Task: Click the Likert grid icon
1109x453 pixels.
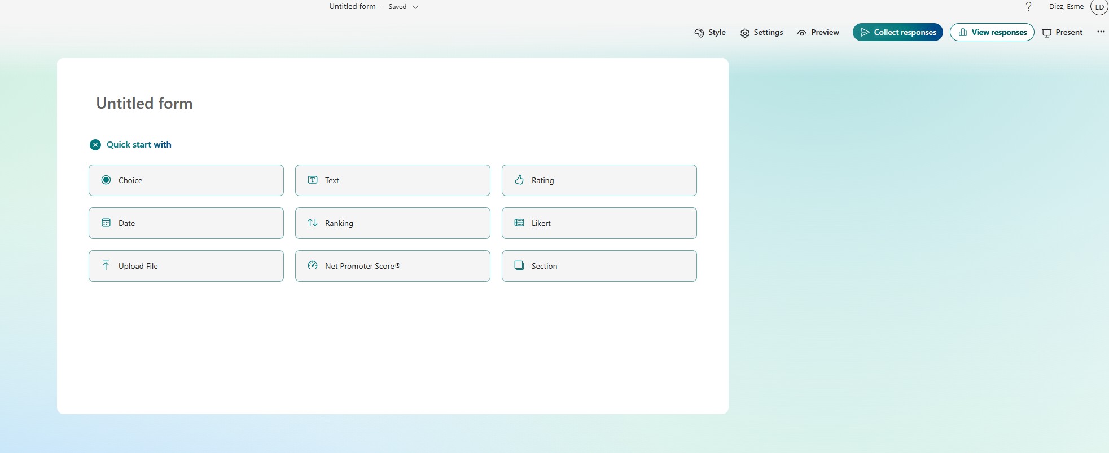Action: 519,223
